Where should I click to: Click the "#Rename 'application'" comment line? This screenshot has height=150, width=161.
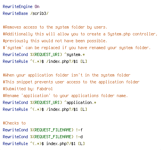65,96
